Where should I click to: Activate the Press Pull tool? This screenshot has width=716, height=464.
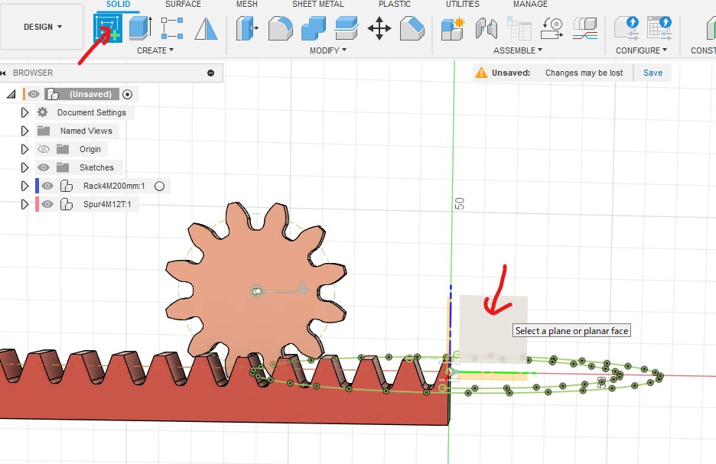(246, 28)
